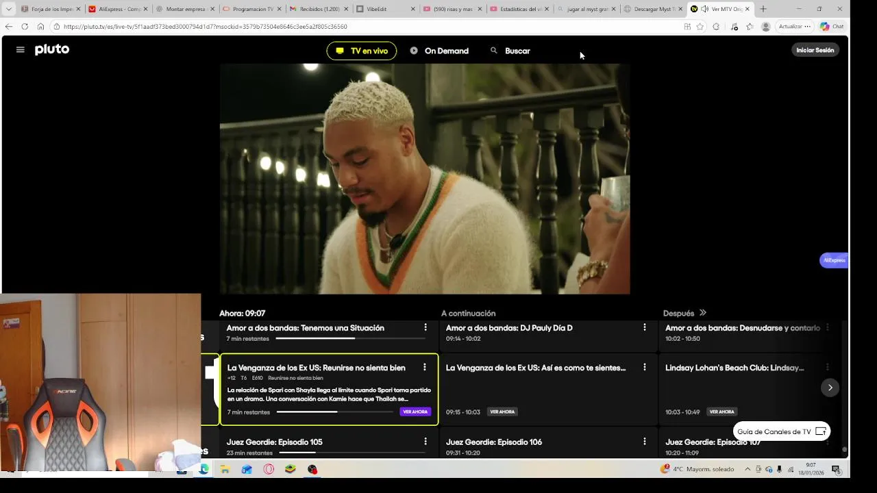Open browser profile avatar
Screen dimensions: 877x493
point(765,27)
